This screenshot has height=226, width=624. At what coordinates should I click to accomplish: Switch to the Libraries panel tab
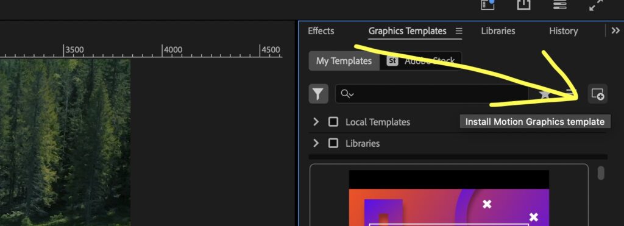[x=498, y=31]
